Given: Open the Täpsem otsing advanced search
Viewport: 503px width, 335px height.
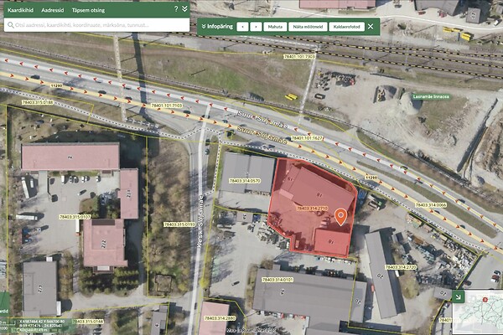Looking at the screenshot, I should (x=89, y=9).
